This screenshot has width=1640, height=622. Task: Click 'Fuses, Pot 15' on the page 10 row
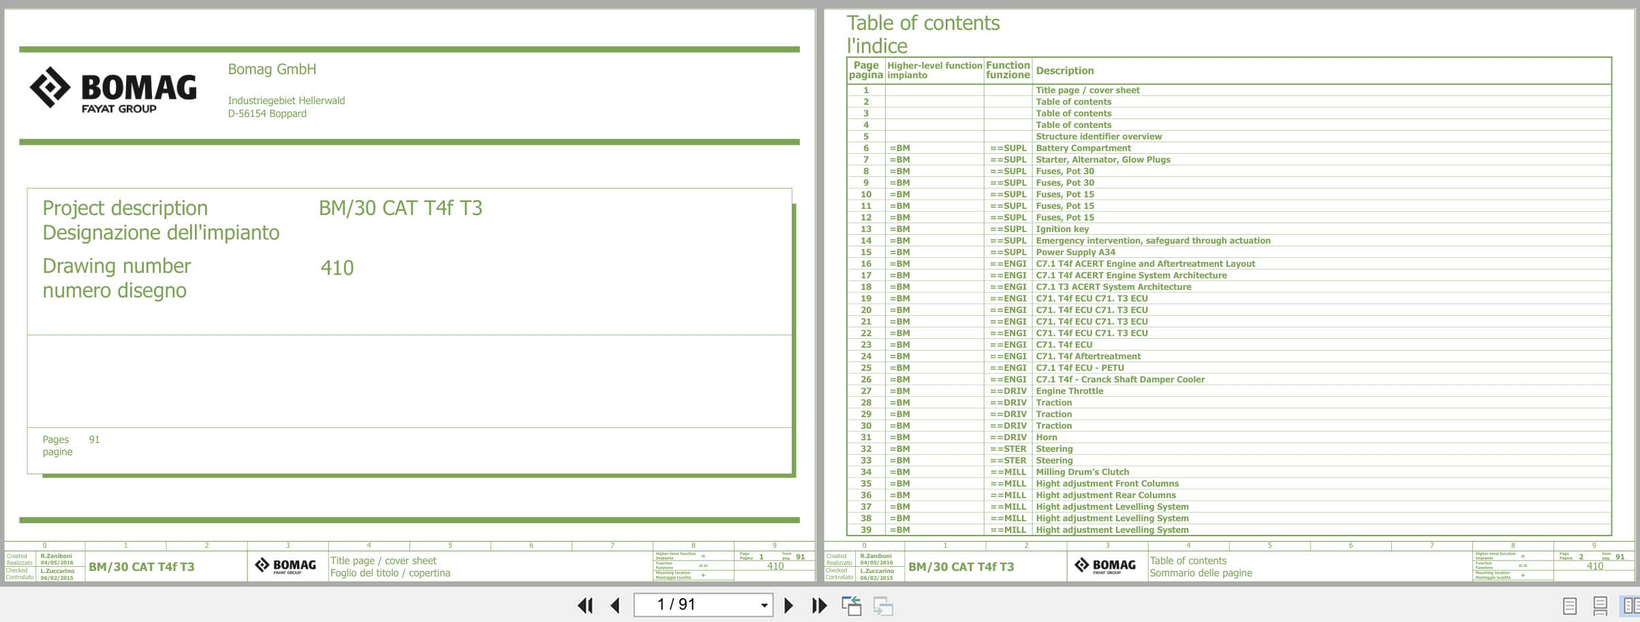[1065, 194]
